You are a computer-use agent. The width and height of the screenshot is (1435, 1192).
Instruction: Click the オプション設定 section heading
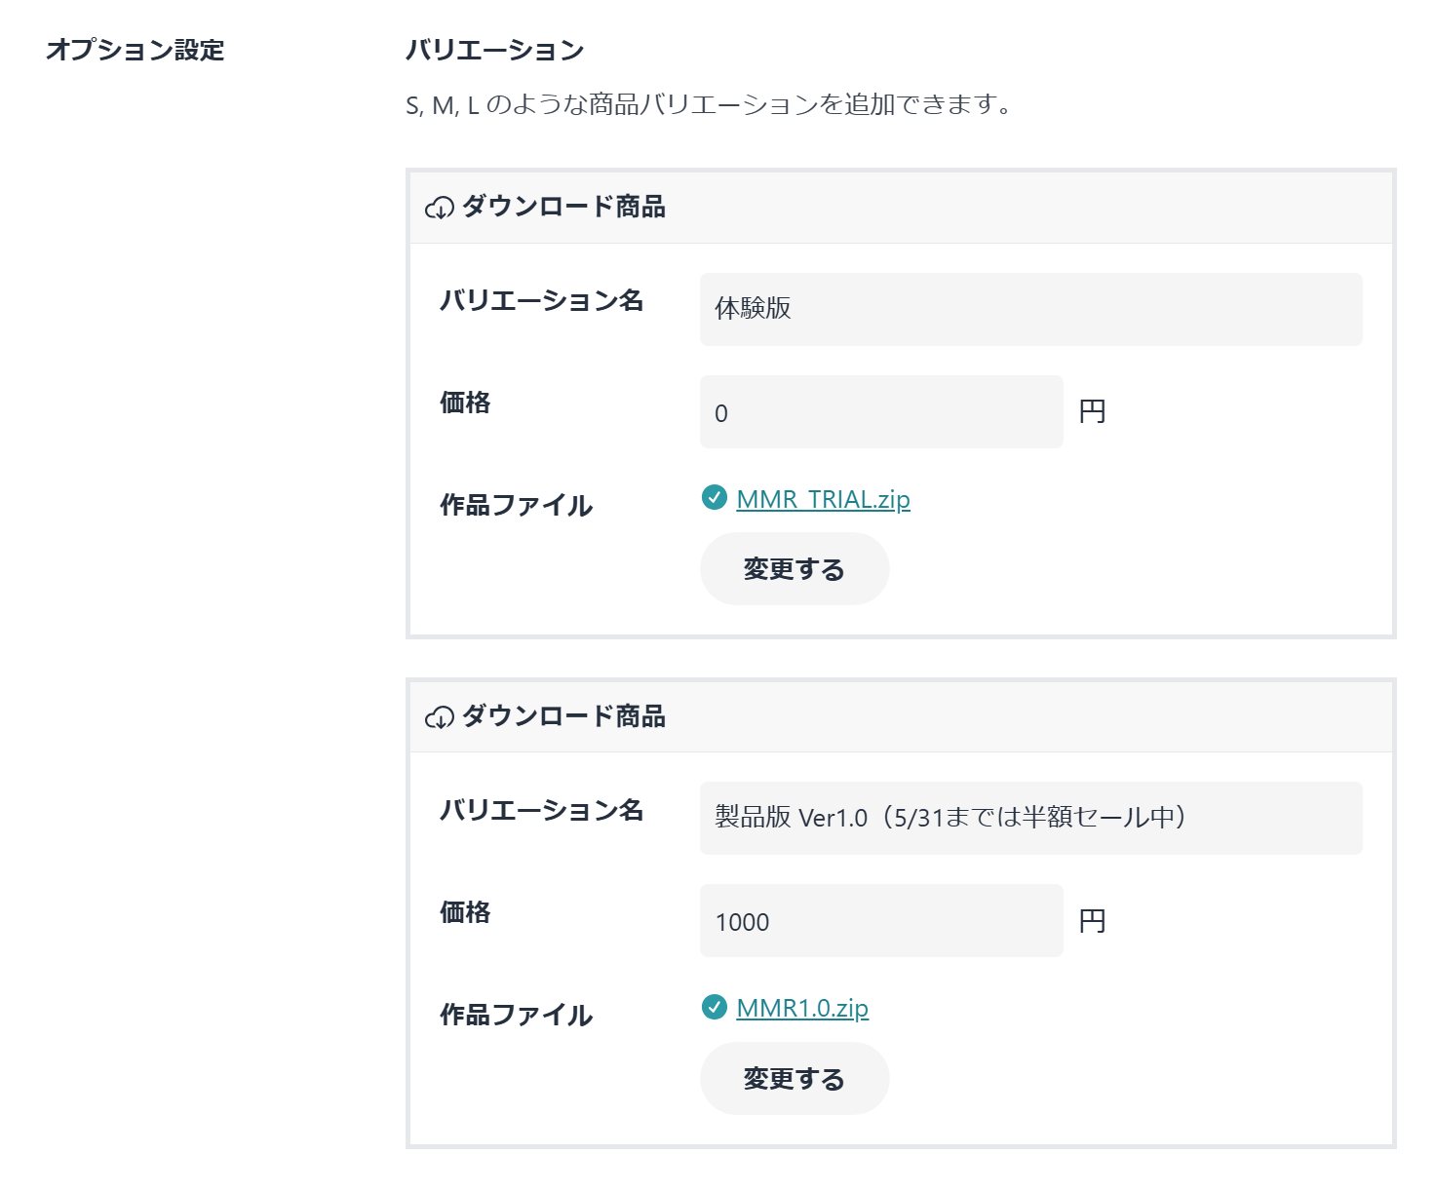[136, 50]
